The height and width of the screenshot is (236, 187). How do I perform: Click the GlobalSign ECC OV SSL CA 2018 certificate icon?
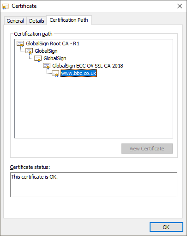47,66
